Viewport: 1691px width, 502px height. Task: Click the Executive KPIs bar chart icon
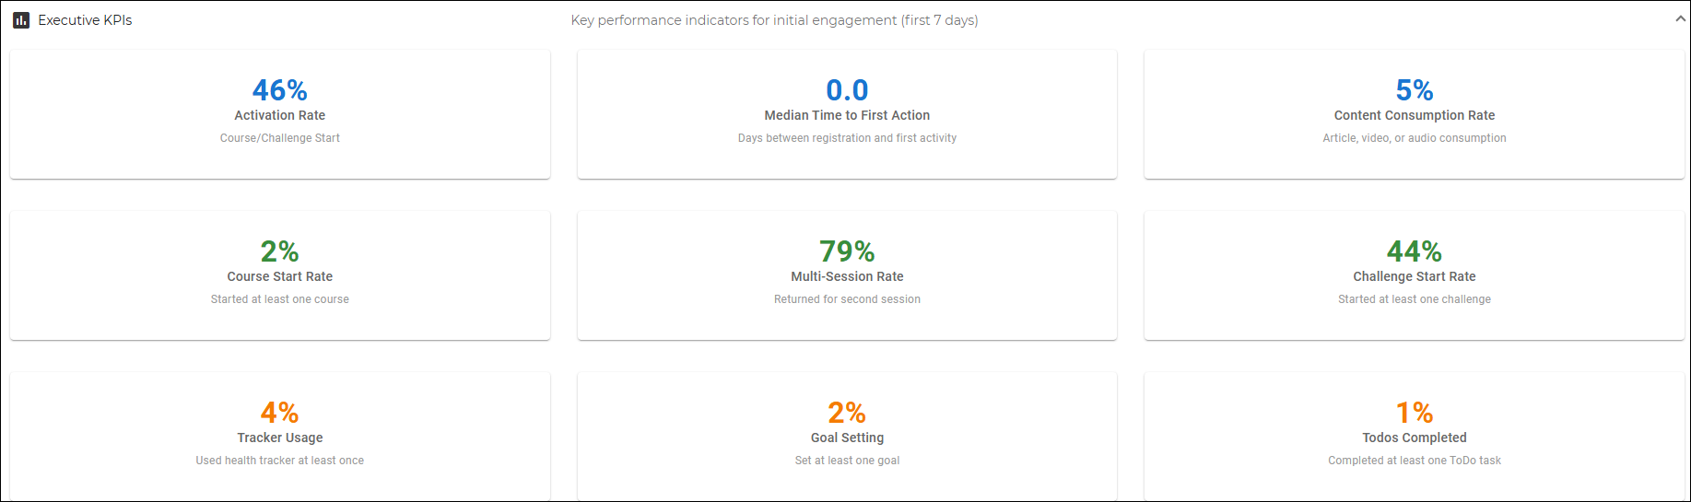[x=21, y=20]
